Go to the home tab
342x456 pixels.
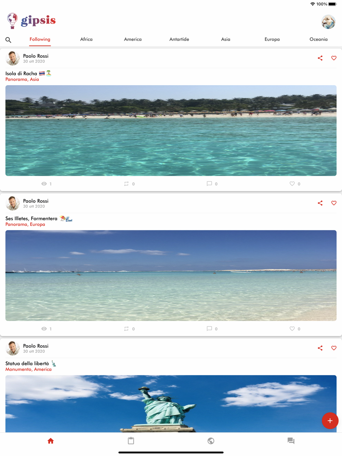pos(51,441)
